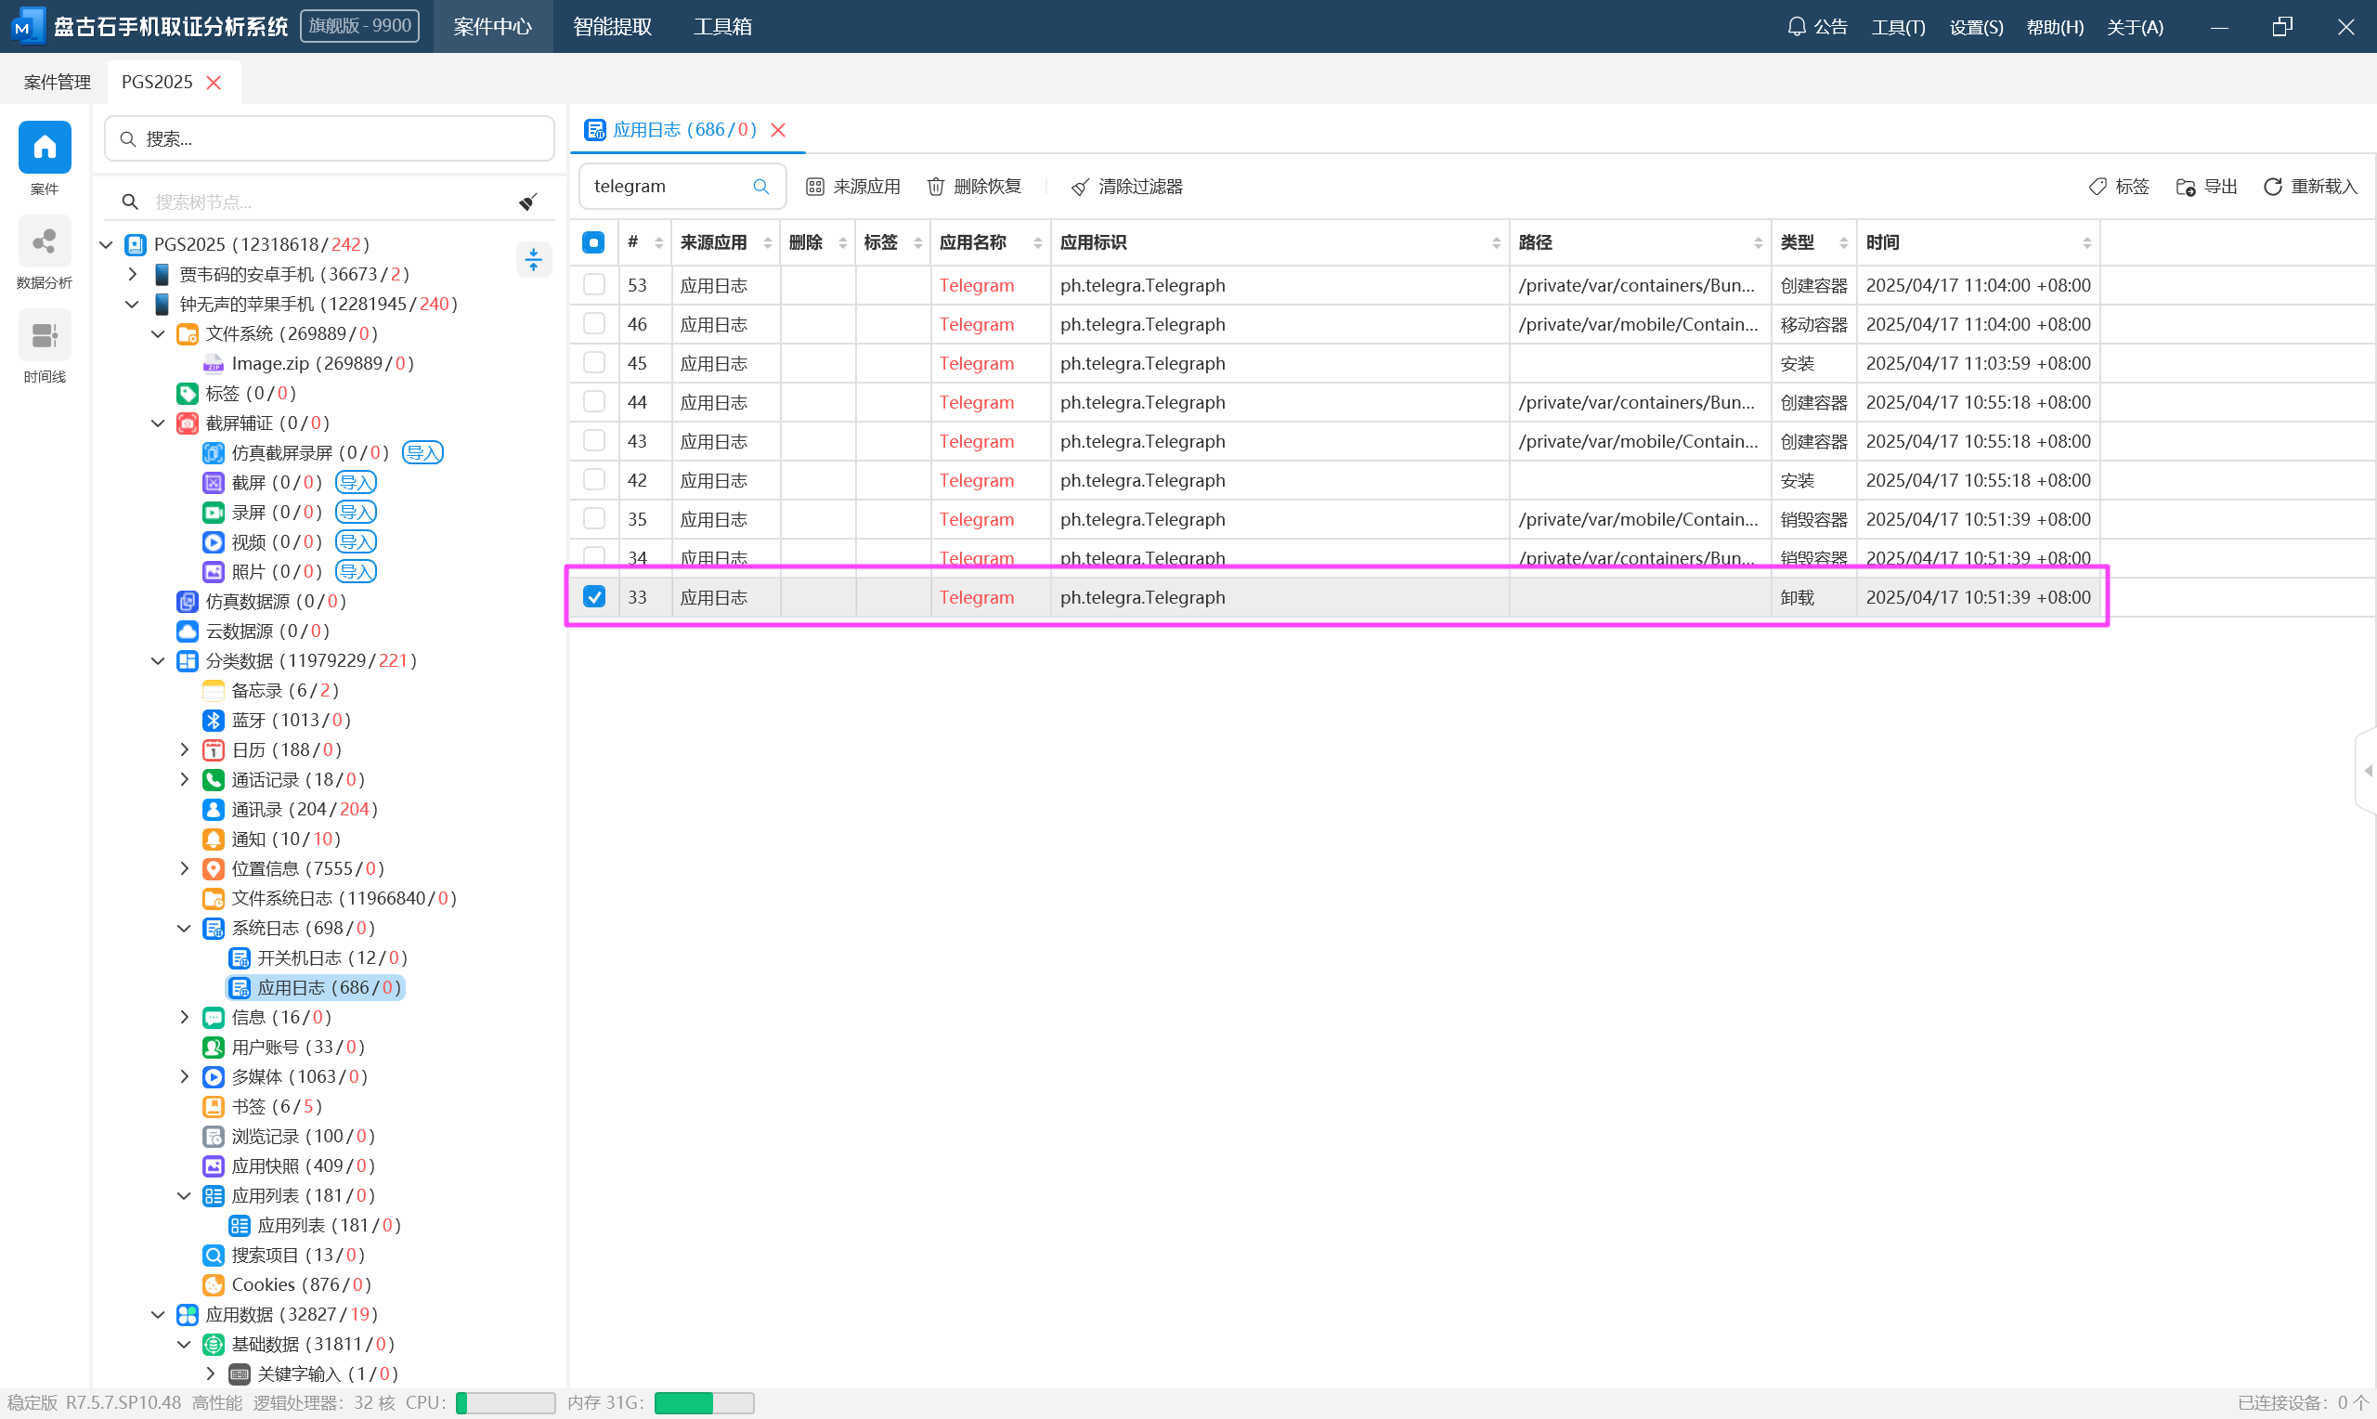
Task: Click 导入 next to 仿真截屏录屏
Action: [422, 452]
